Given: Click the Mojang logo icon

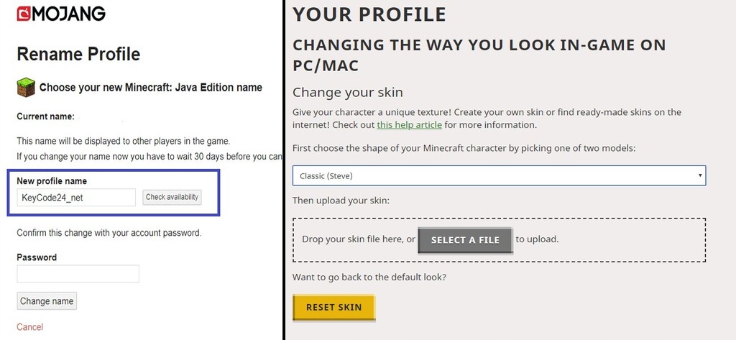Looking at the screenshot, I should coord(24,14).
